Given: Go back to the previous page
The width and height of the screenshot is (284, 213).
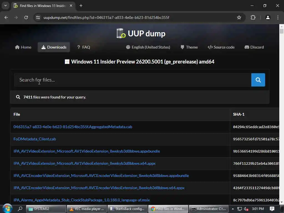Looking at the screenshot, I should point(6,17).
